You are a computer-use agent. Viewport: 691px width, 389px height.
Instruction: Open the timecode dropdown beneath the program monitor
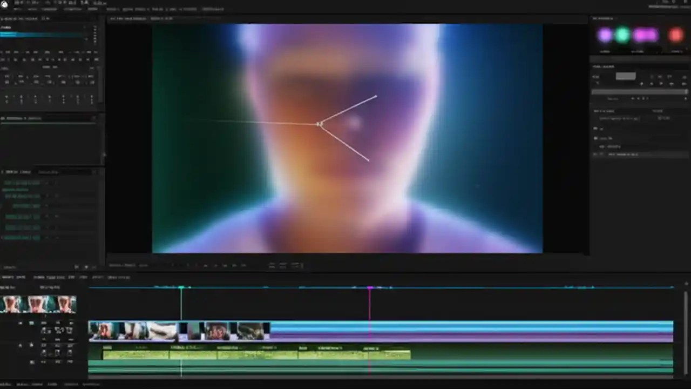(121, 265)
